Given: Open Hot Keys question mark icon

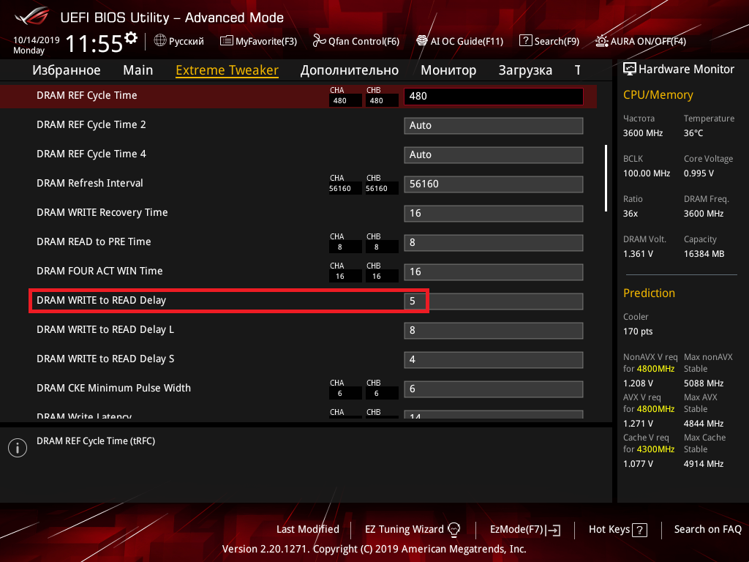Looking at the screenshot, I should click(x=639, y=530).
